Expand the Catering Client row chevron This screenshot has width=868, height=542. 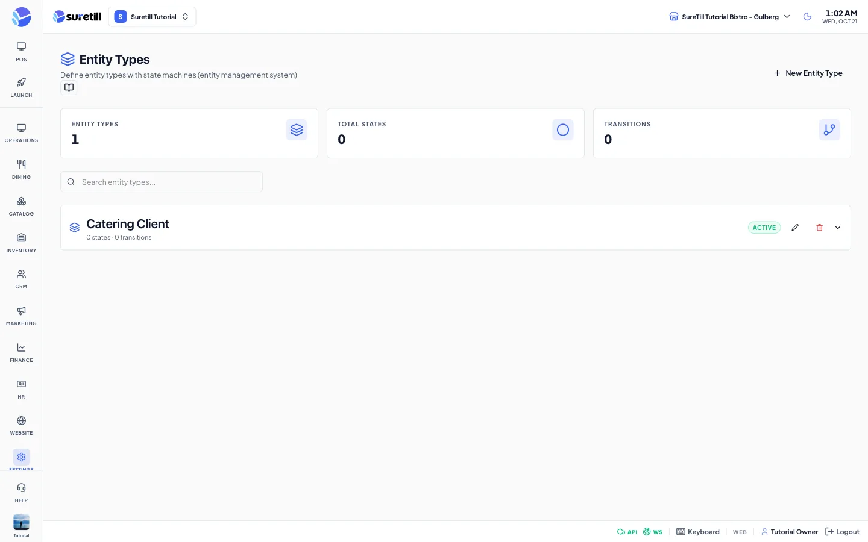point(838,228)
